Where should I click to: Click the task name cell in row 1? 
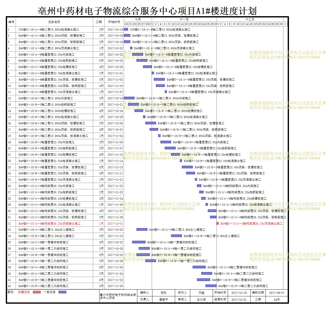[54, 30]
